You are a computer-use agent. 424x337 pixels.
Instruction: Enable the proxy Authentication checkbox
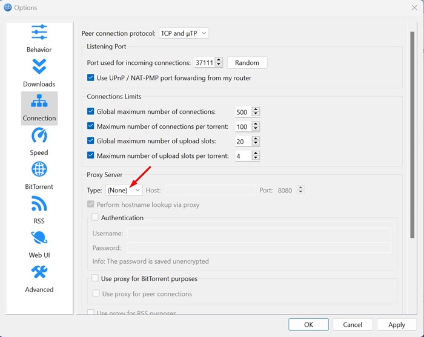coord(95,217)
